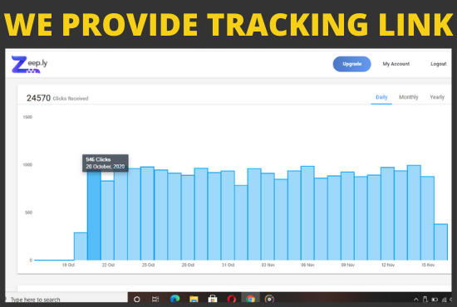
Task: Open Microsoft Store from taskbar
Action: 213,299
